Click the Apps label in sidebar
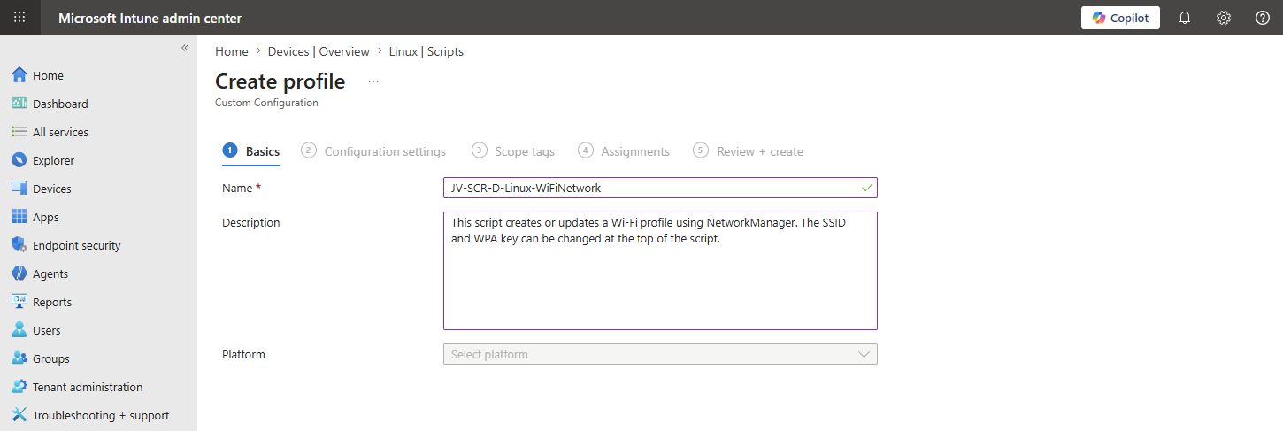Image resolution: width=1283 pixels, height=431 pixels. point(46,217)
